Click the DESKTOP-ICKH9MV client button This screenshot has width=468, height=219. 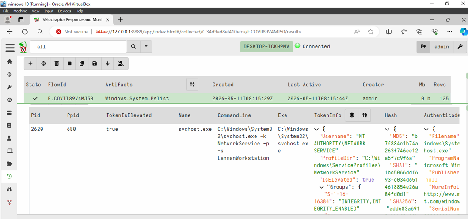[x=266, y=46]
